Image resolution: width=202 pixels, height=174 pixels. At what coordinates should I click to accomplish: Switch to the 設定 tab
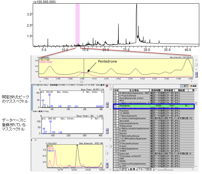(124, 169)
